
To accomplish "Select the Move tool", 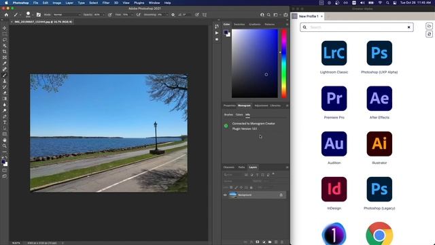I will pyautogui.click(x=5, y=28).
